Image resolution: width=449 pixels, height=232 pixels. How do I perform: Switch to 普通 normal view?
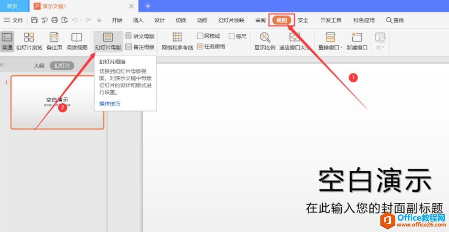[x=7, y=41]
